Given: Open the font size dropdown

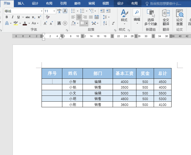Looking at the screenshot, I should click(x=54, y=11).
